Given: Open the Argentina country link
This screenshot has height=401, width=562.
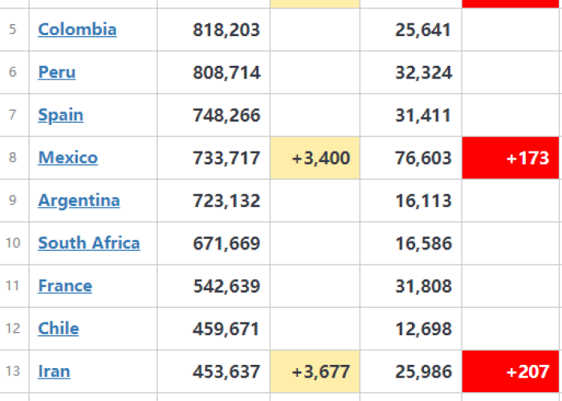Looking at the screenshot, I should (x=79, y=200).
